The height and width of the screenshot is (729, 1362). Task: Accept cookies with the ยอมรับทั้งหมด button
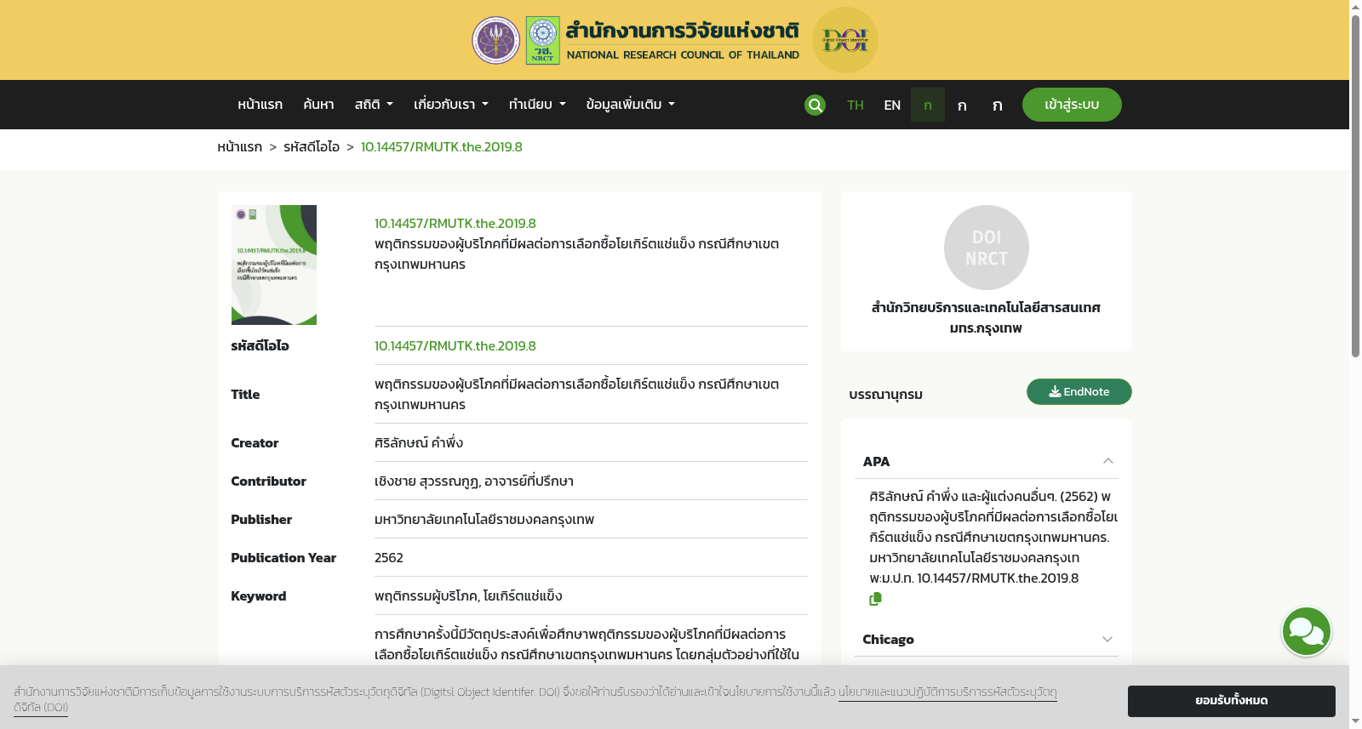click(1231, 701)
